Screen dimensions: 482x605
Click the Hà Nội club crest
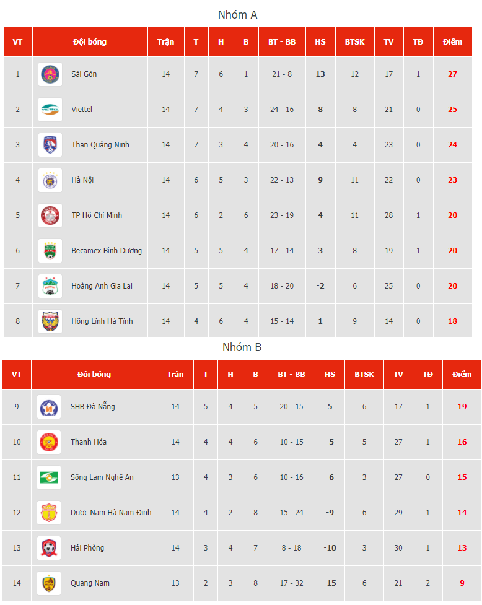[x=50, y=180]
